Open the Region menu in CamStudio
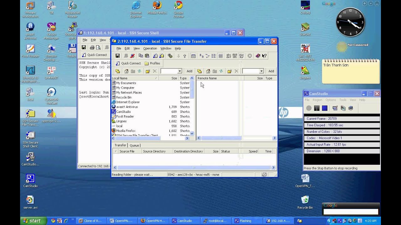The width and height of the screenshot is (401, 225). [x=317, y=100]
